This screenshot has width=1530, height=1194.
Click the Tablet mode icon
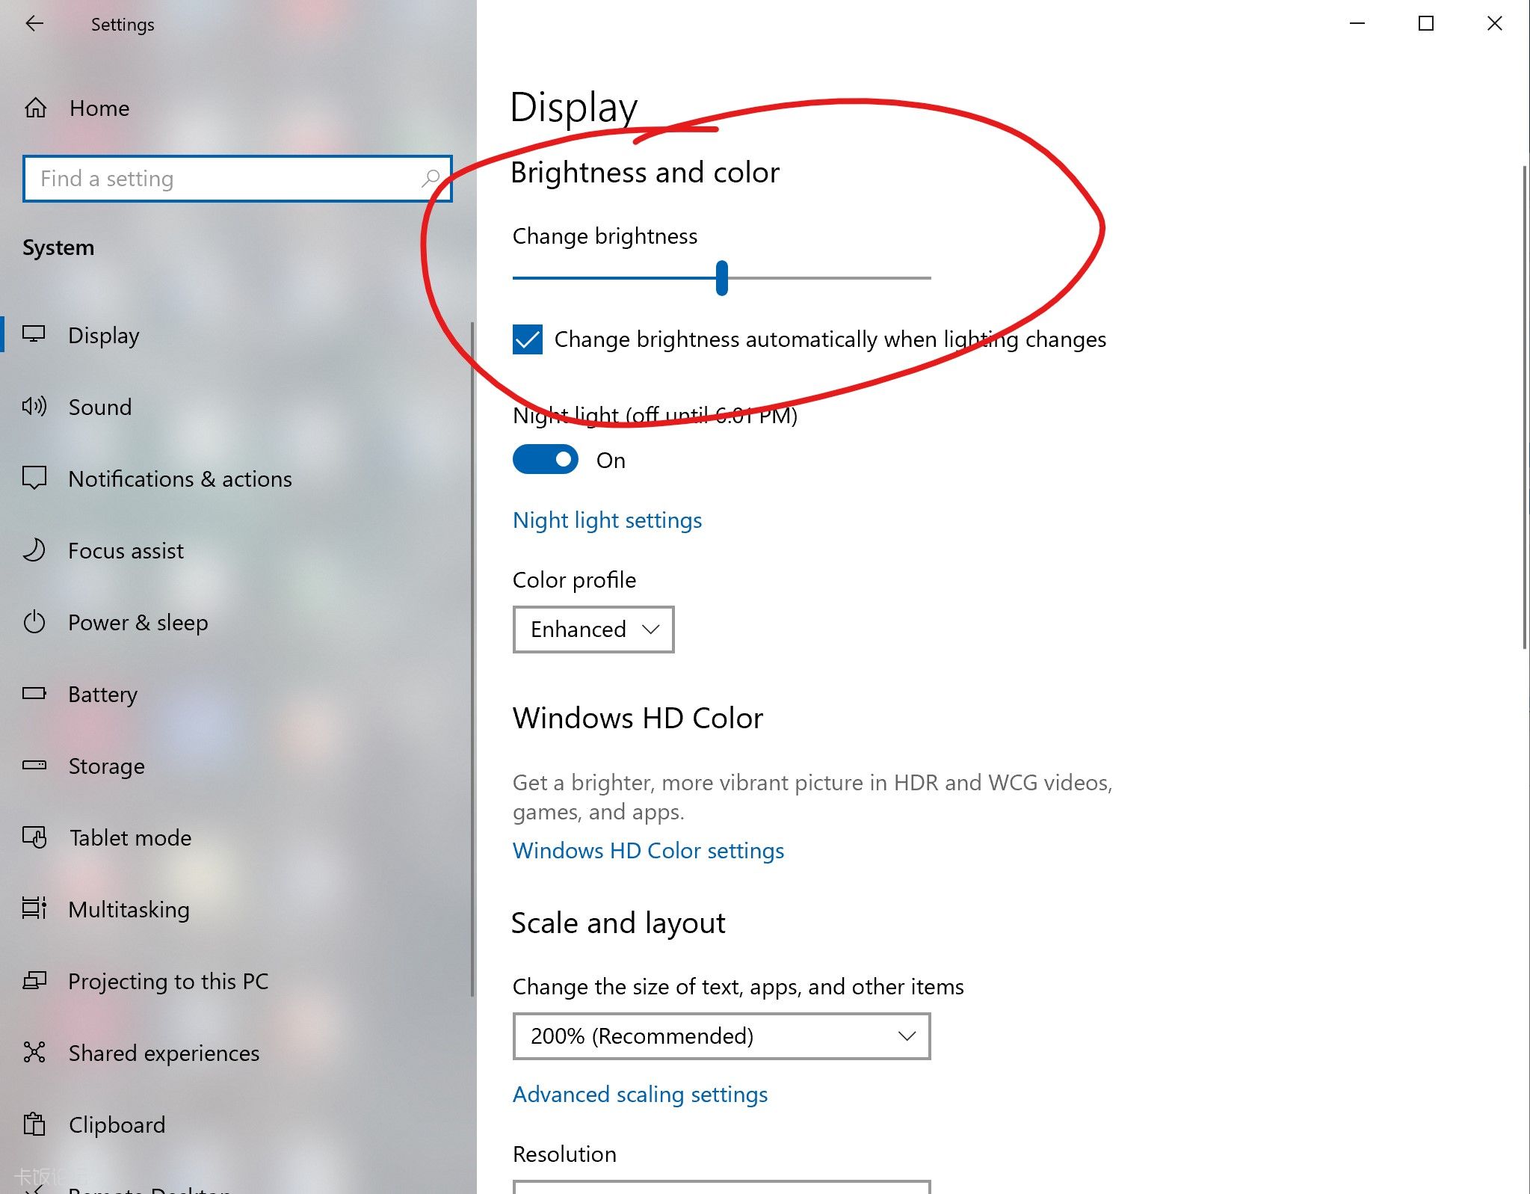(x=34, y=837)
